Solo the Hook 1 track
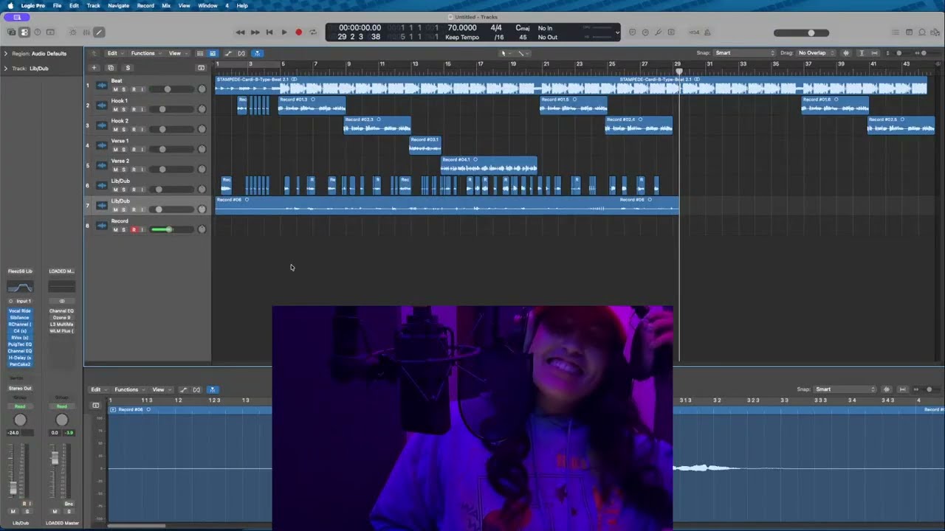945x531 pixels. click(x=124, y=109)
